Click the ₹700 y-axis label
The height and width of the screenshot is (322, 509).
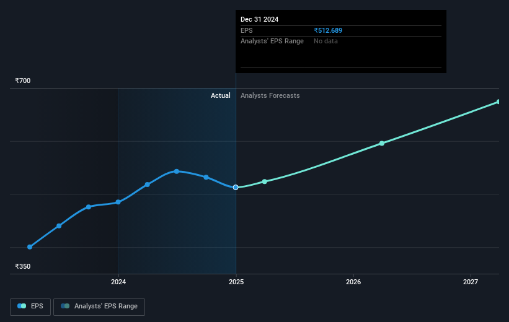point(23,80)
